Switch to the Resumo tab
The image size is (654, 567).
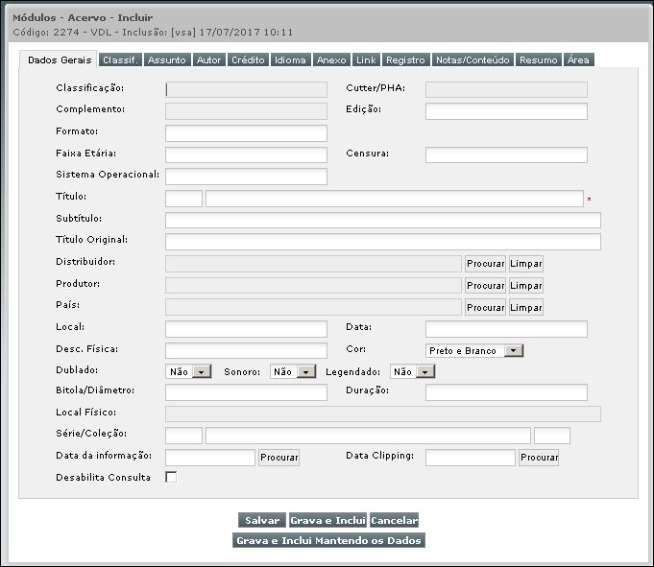click(539, 59)
